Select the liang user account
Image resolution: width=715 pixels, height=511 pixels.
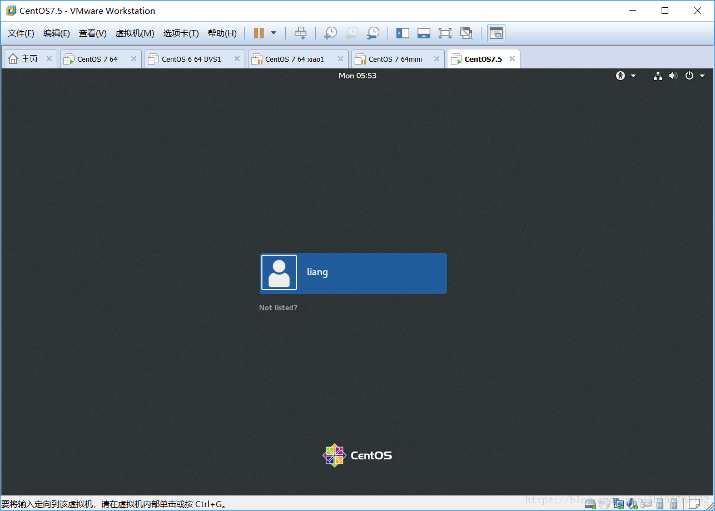(x=353, y=273)
